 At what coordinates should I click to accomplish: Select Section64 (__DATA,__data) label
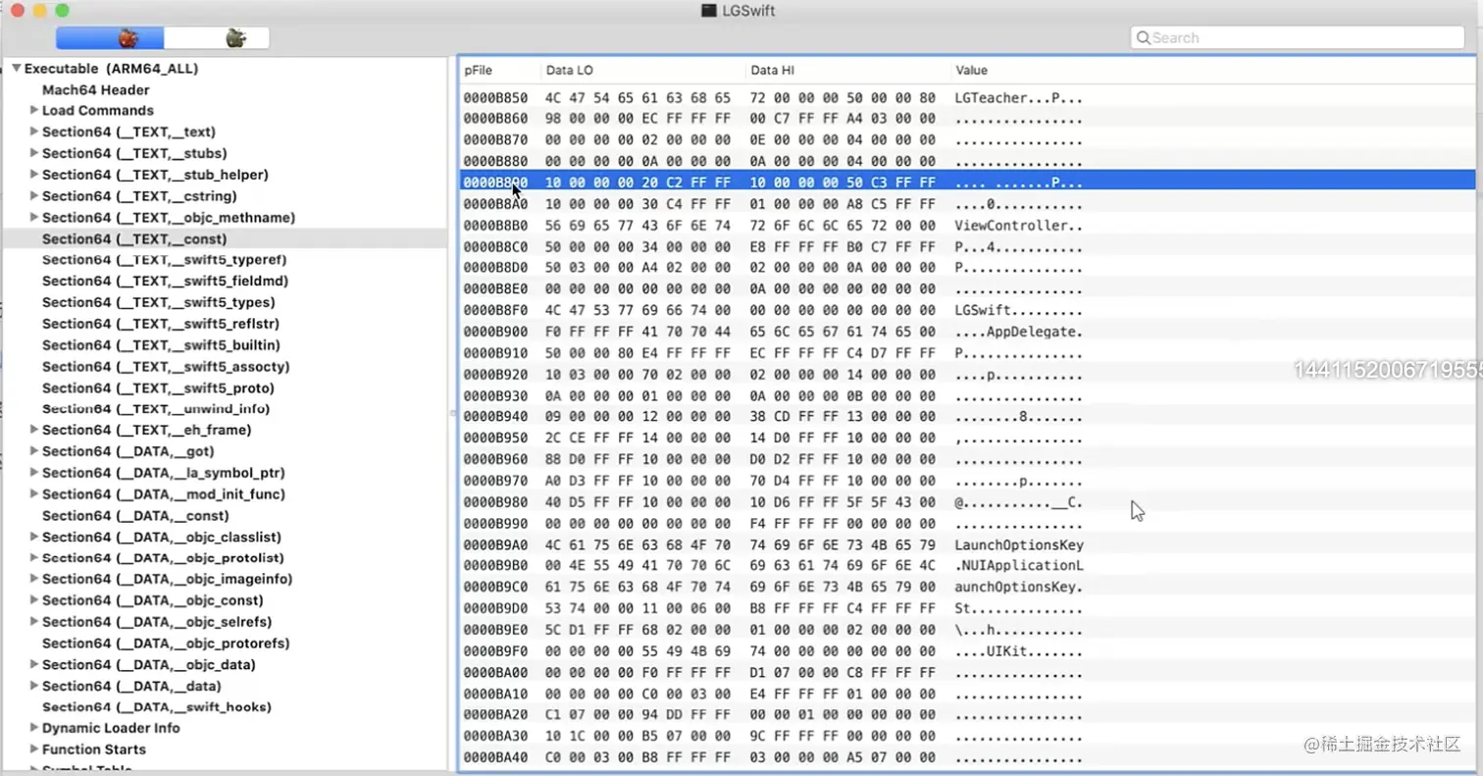pos(131,686)
